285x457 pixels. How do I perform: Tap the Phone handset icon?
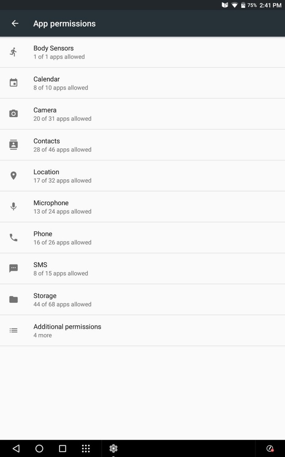(14, 238)
